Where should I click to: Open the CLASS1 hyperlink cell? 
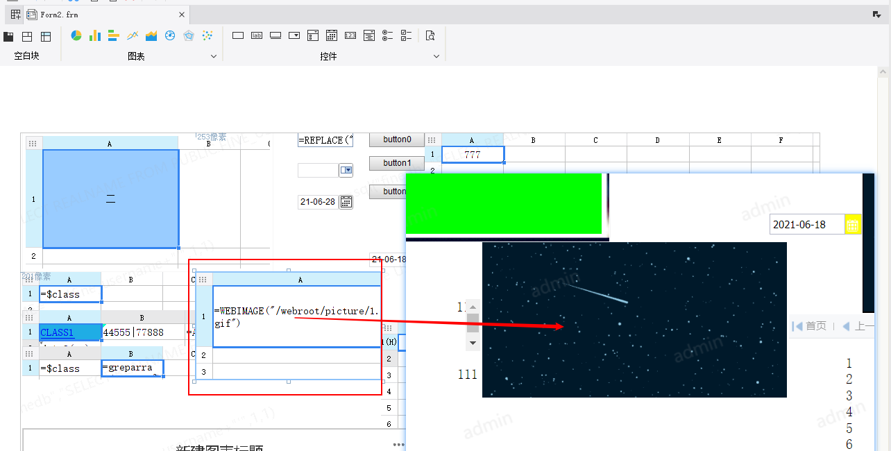click(70, 332)
